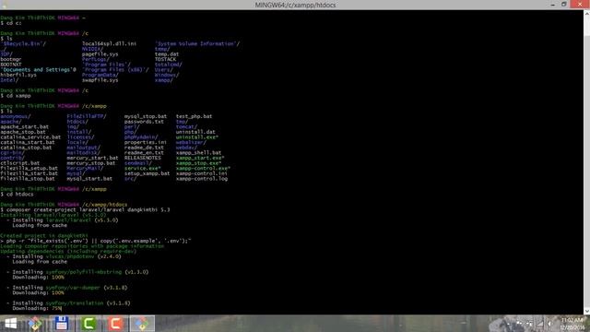
Task: Click the 'Program Files (x86)/' directory entry
Action: (x=115, y=70)
